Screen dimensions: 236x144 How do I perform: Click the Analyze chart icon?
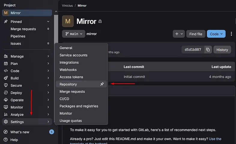(x=6, y=114)
